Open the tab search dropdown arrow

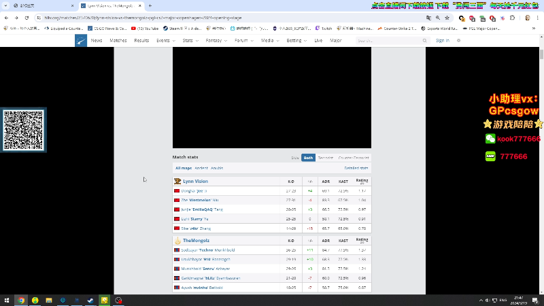(x=5, y=5)
